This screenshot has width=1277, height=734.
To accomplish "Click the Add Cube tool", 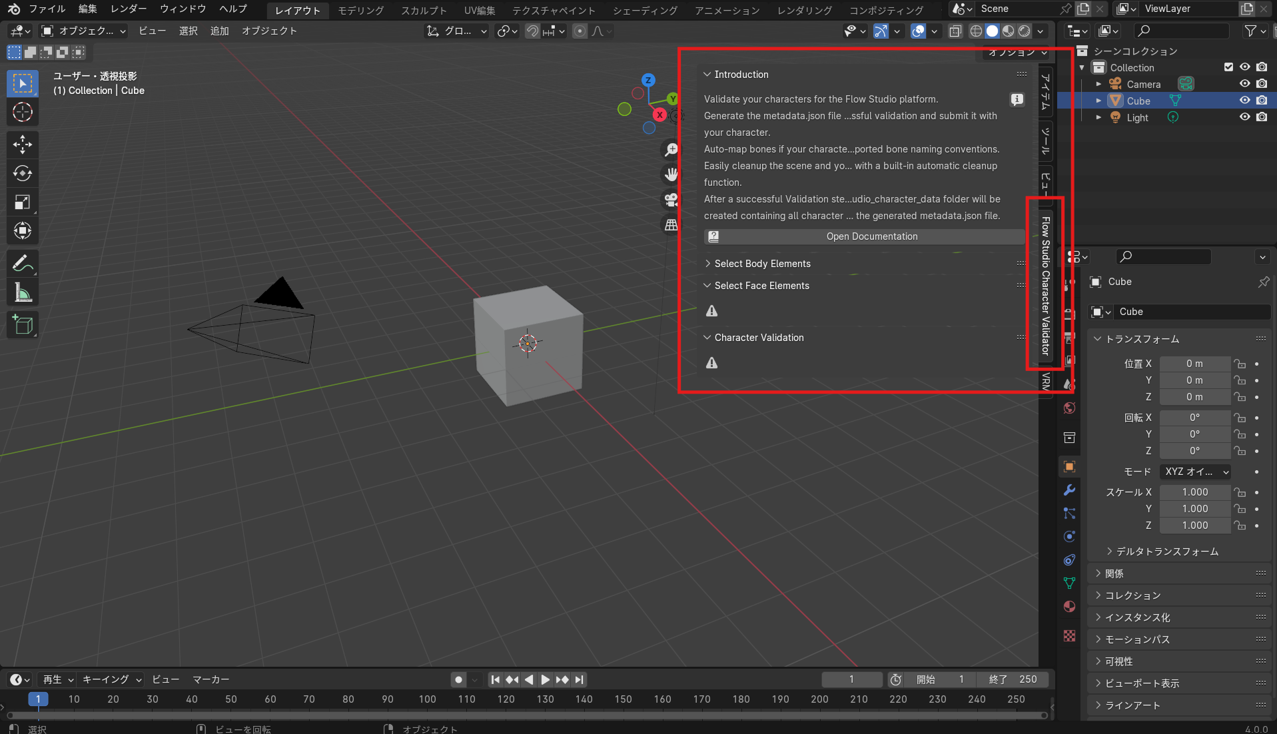I will 23,325.
